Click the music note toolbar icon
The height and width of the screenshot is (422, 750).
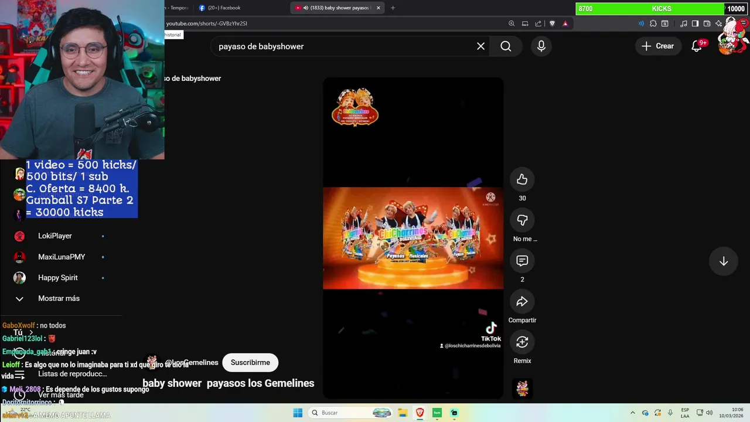[x=684, y=23]
